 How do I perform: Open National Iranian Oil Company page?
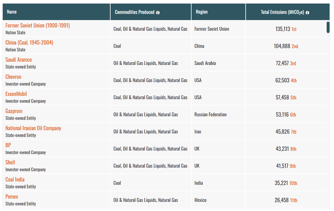33,128
